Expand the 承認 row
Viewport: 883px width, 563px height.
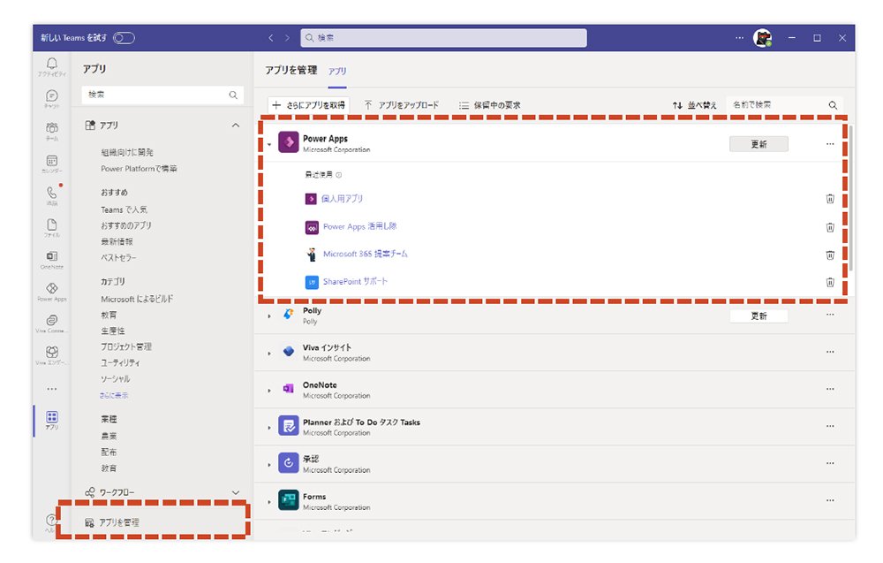pyautogui.click(x=269, y=465)
